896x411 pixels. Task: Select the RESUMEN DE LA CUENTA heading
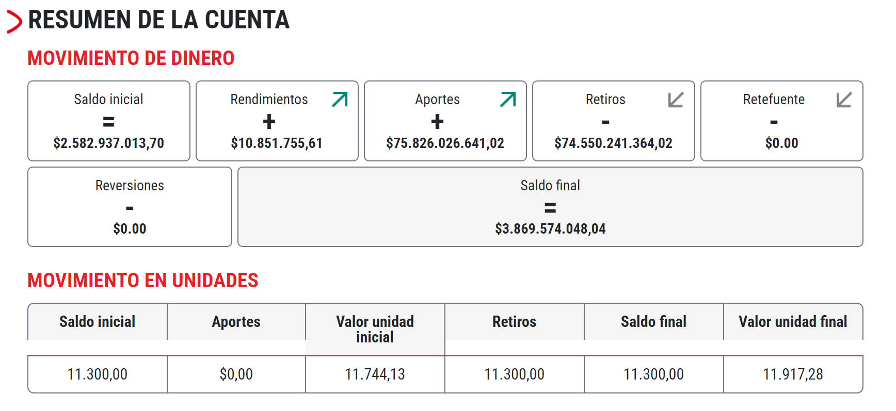click(159, 20)
